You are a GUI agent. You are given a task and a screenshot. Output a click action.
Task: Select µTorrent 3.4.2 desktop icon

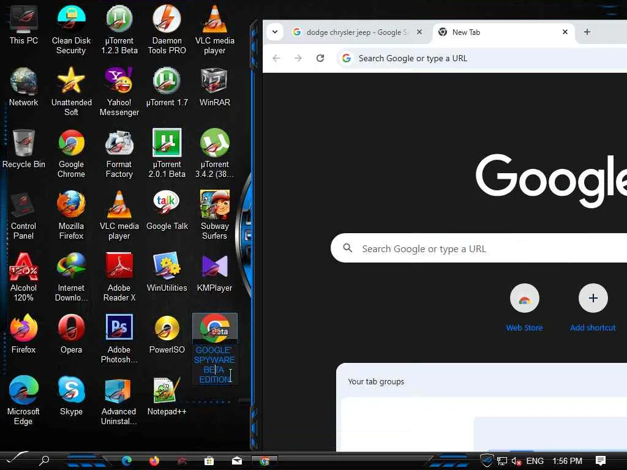coord(215,153)
